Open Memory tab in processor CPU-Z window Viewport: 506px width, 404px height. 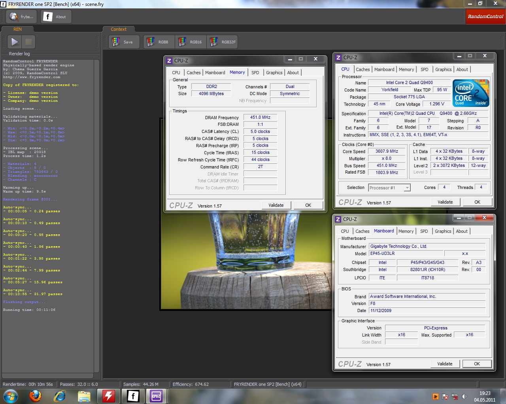coord(406,69)
